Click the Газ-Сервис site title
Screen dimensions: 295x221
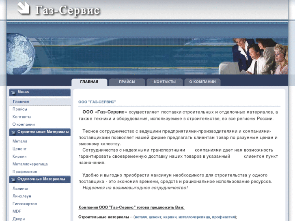pos(67,10)
